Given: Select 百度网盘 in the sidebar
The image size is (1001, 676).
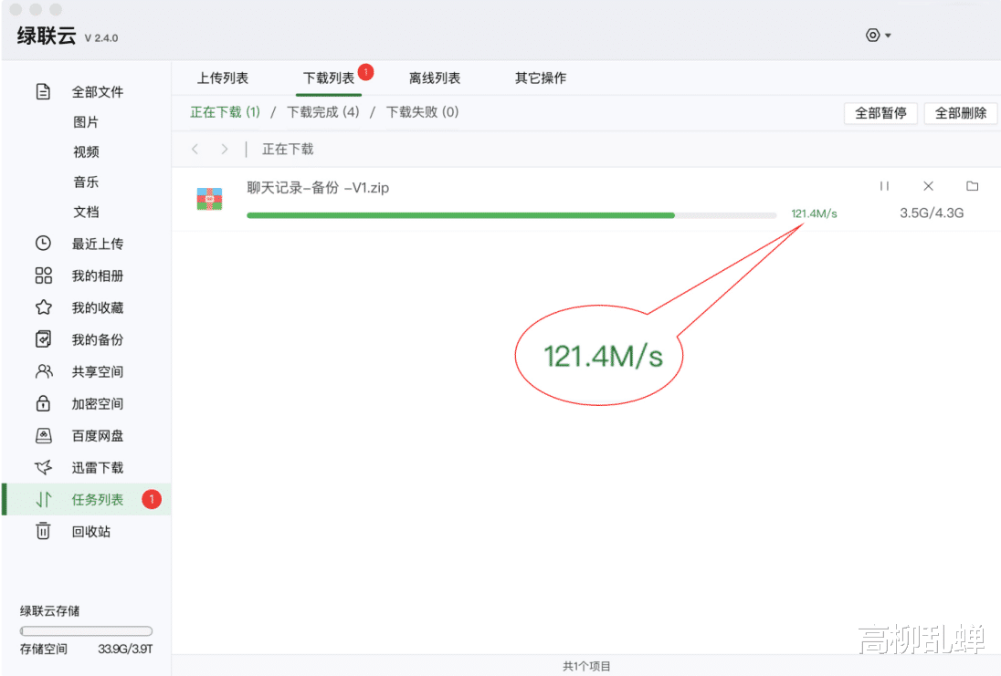Looking at the screenshot, I should coord(98,435).
